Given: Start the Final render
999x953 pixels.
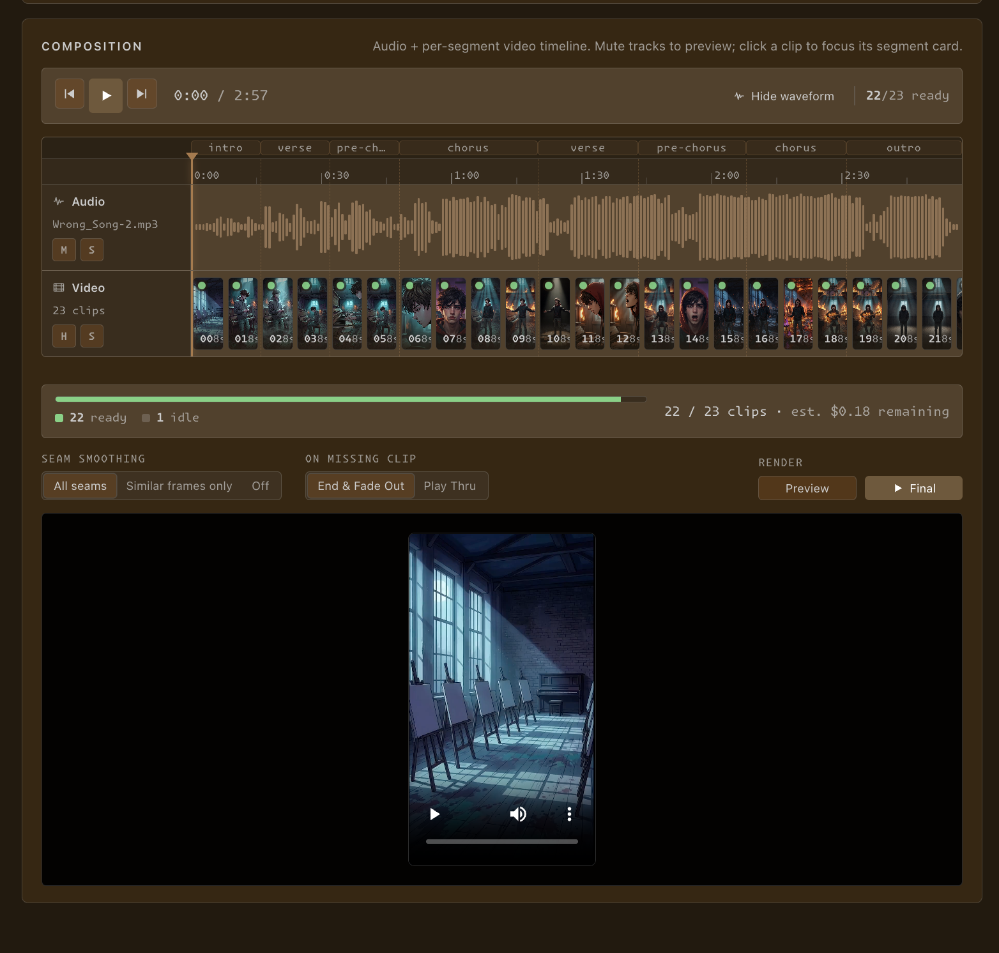Looking at the screenshot, I should click(x=913, y=488).
